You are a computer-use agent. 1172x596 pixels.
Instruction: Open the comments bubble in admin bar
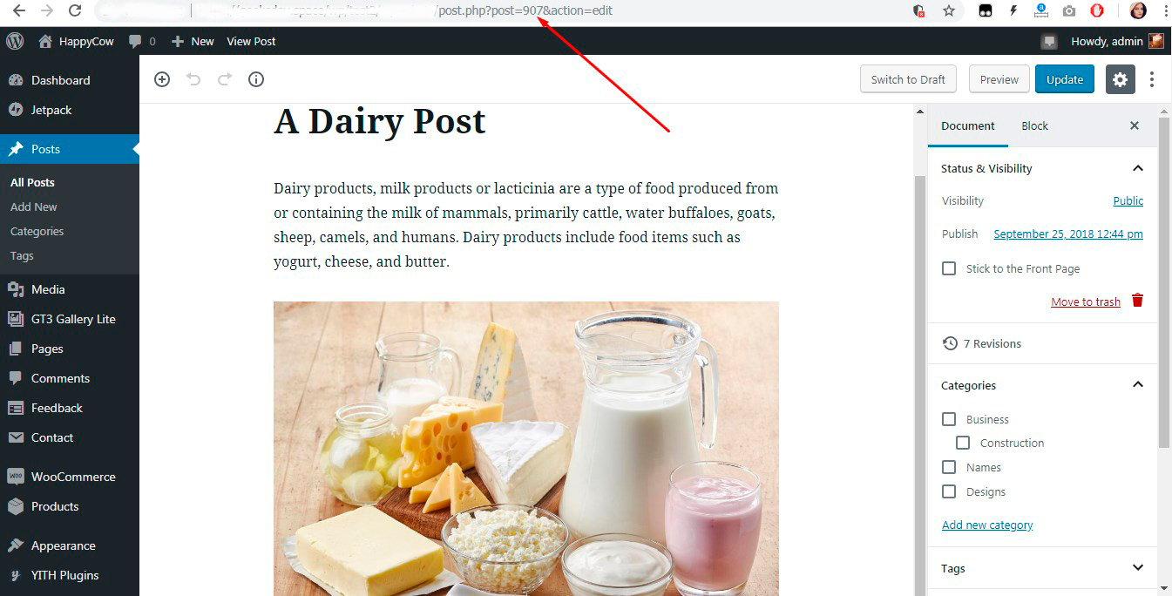(142, 41)
